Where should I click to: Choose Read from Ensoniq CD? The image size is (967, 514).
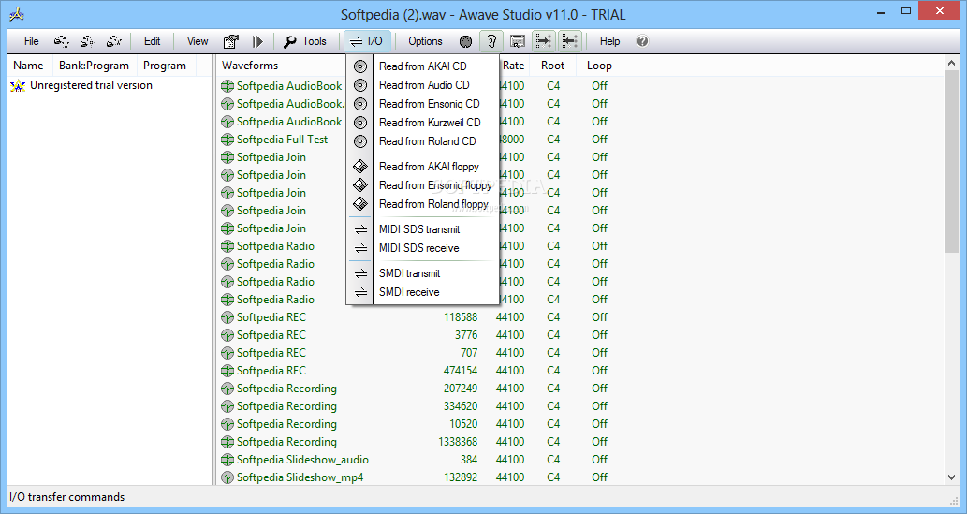pos(423,104)
